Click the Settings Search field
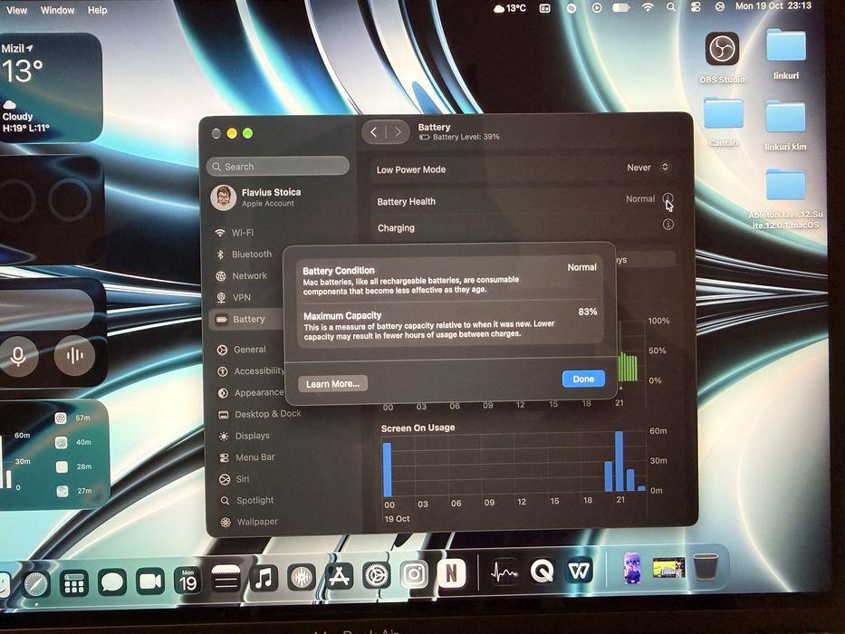 click(x=277, y=167)
